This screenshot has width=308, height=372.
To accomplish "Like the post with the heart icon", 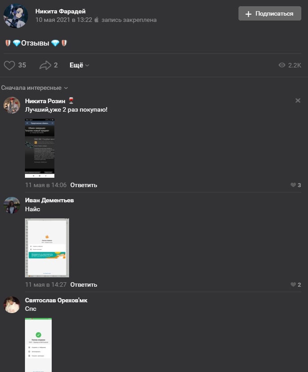I will point(9,65).
